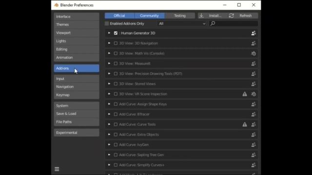
Task: Click the warning icon on Curve Tools row
Action: click(x=245, y=124)
